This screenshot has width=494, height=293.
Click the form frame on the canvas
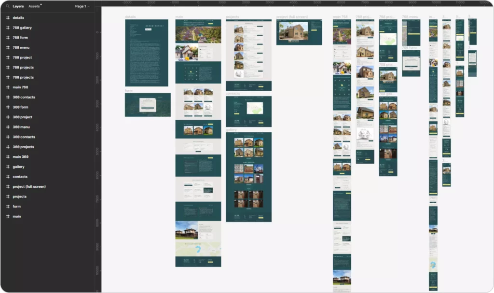[148, 105]
